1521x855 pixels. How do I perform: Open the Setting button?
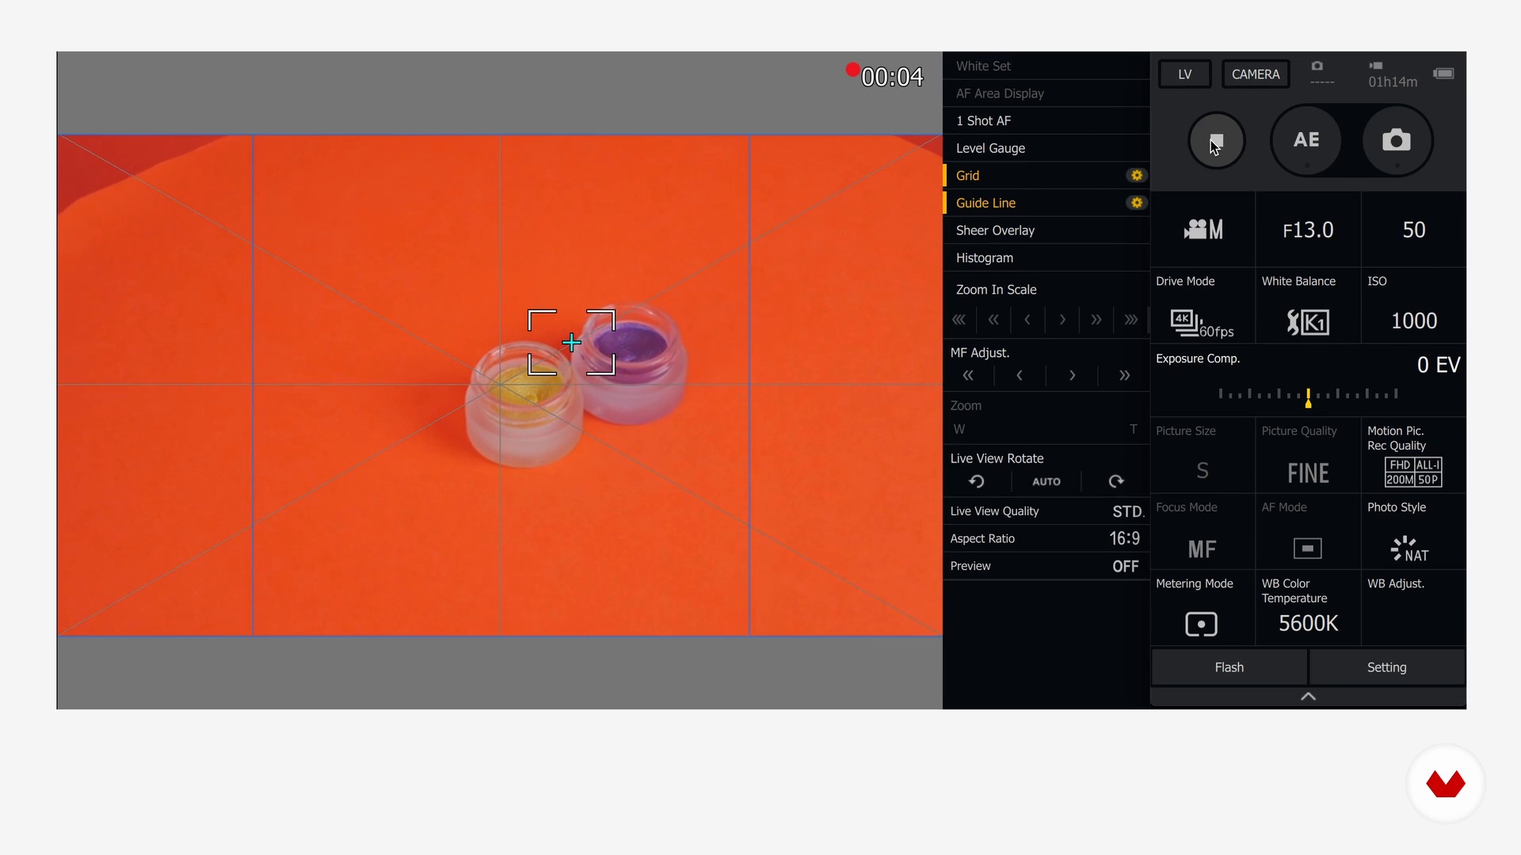click(1386, 667)
